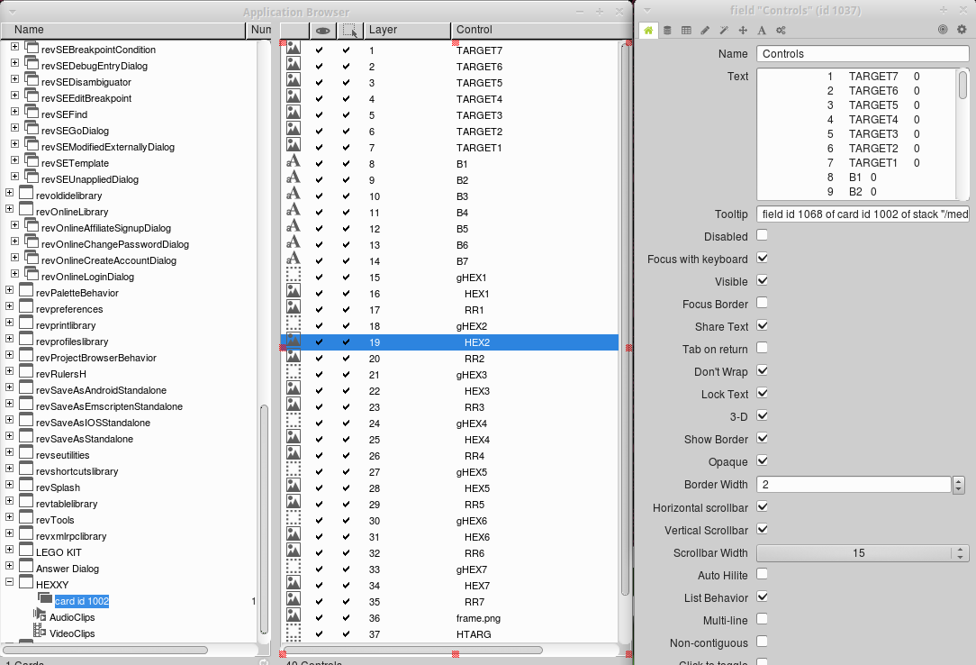Click the Name input field

(x=862, y=54)
